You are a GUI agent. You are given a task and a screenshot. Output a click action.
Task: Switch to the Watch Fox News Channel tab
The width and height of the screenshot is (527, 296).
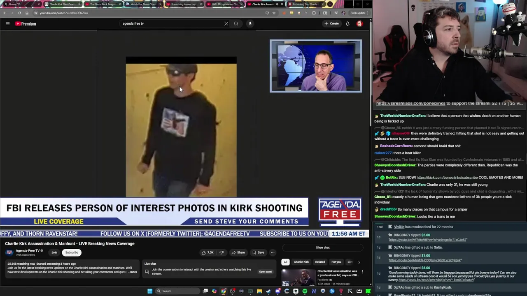click(x=143, y=4)
